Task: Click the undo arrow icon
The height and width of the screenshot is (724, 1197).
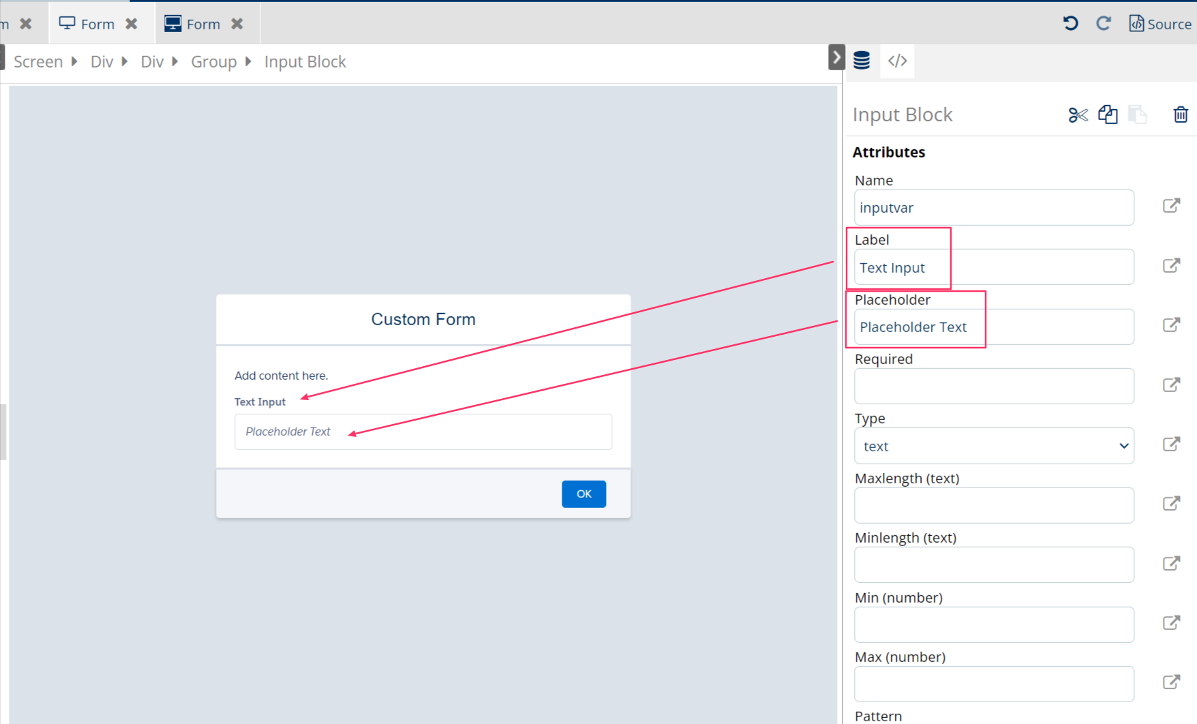Action: point(1070,24)
